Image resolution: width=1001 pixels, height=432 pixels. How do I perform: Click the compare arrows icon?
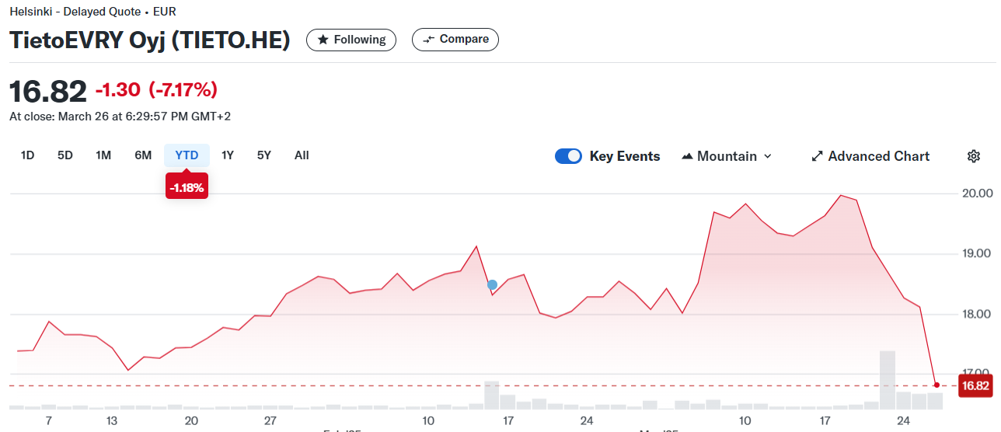(x=428, y=40)
